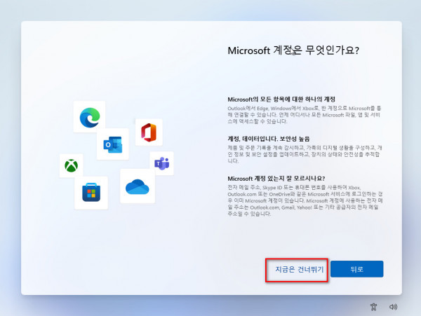Open the volume speaker icon
Image resolution: width=421 pixels, height=316 pixels.
coord(393,307)
